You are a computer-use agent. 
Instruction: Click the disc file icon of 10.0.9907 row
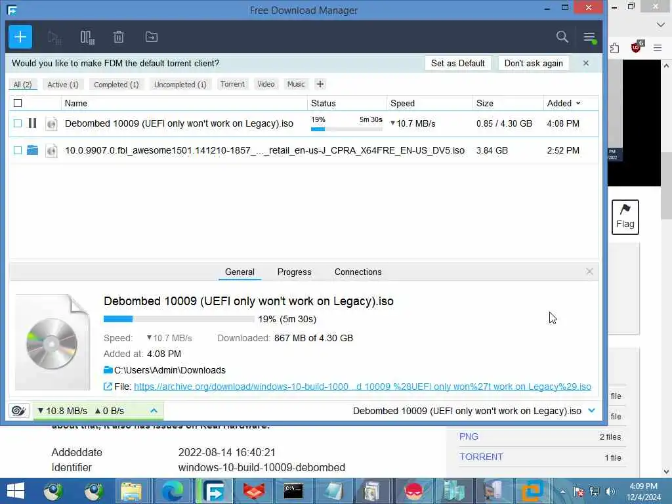pyautogui.click(x=51, y=150)
